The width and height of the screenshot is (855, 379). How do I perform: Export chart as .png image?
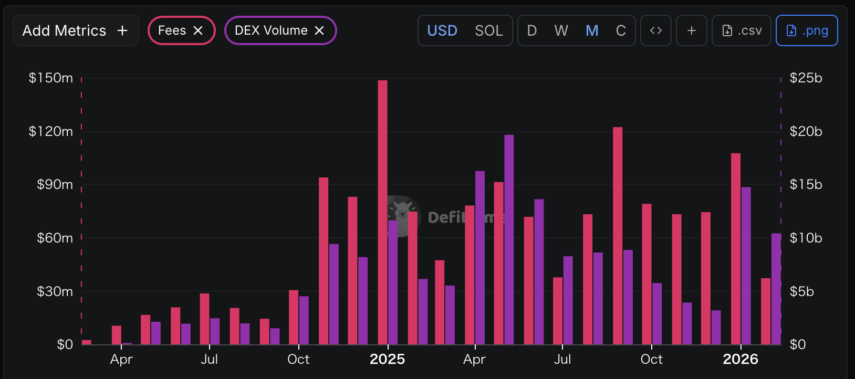pos(807,30)
